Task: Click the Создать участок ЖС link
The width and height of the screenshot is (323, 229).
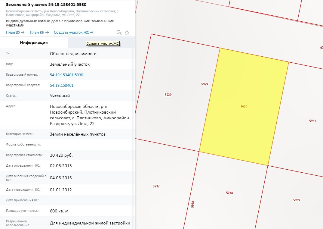Action: (73, 33)
